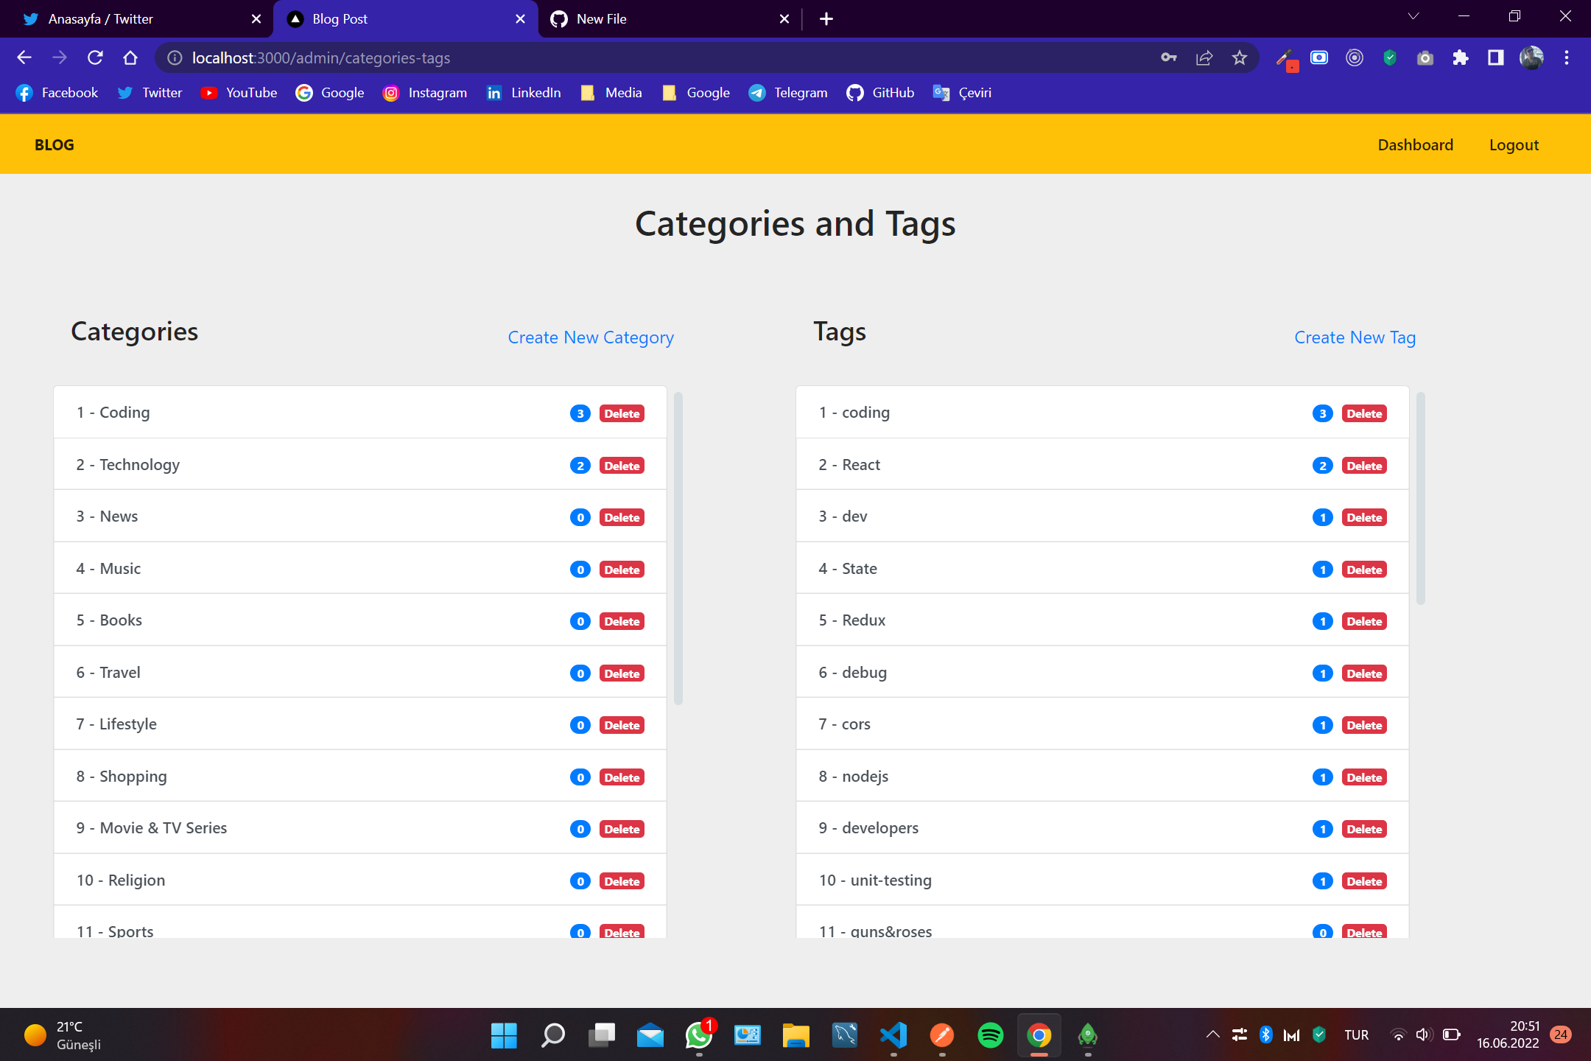Launch Visual Studio Code from taskbar
This screenshot has width=1591, height=1061.
[x=893, y=1035]
